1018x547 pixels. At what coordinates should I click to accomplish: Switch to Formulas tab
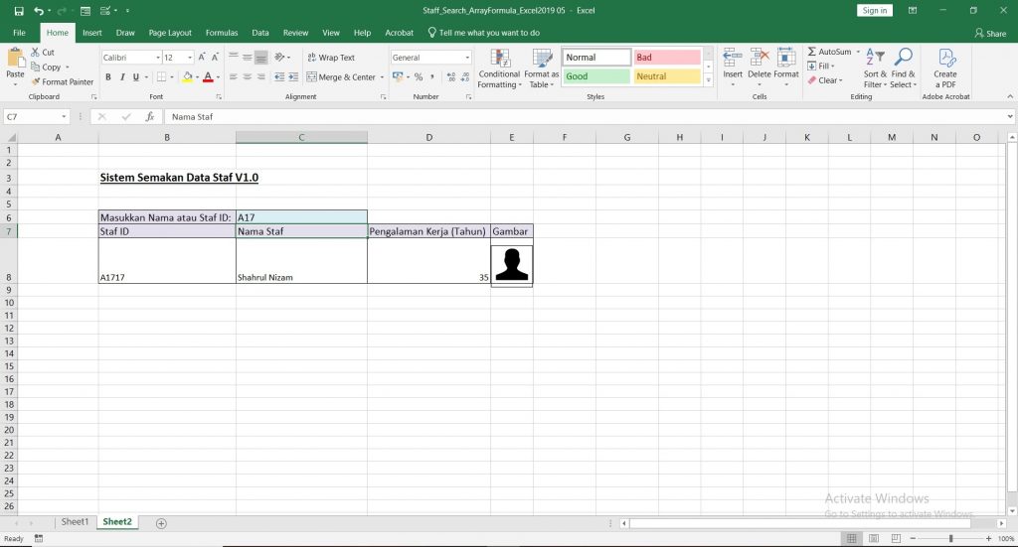(222, 33)
